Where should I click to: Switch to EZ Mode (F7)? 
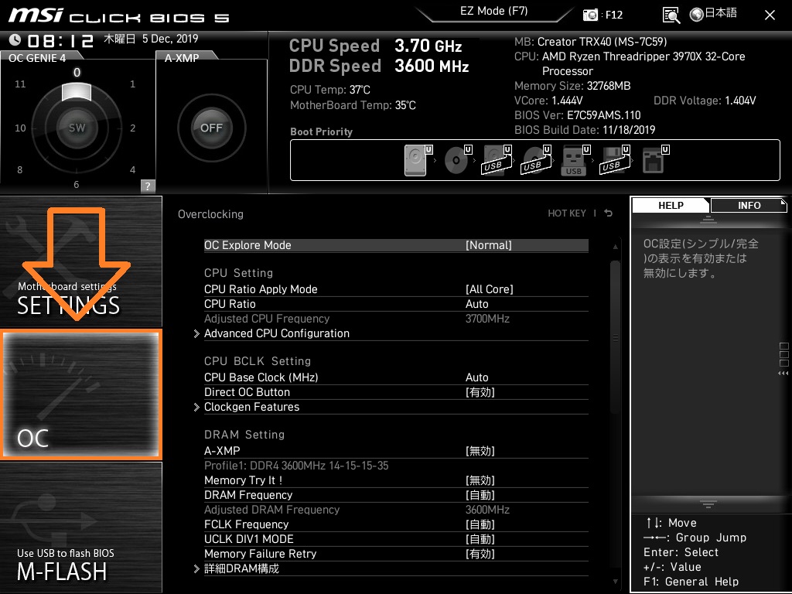pos(494,12)
